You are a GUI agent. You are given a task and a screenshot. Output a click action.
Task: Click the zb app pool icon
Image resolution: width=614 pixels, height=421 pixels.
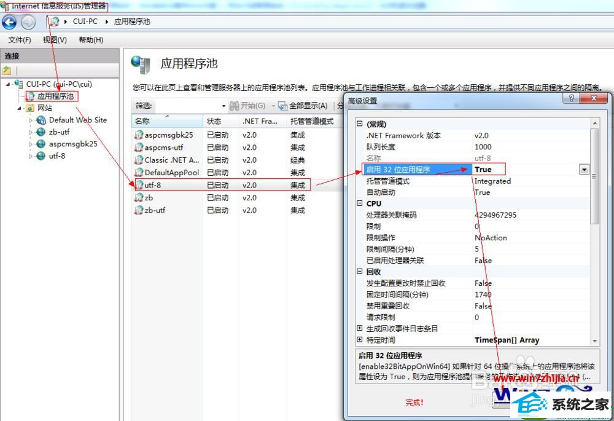[x=139, y=197]
